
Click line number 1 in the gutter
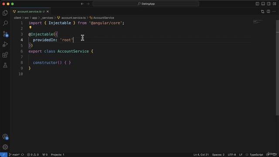pyautogui.click(x=22, y=23)
